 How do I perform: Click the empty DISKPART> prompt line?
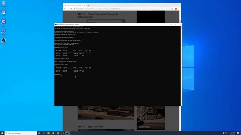(58, 75)
